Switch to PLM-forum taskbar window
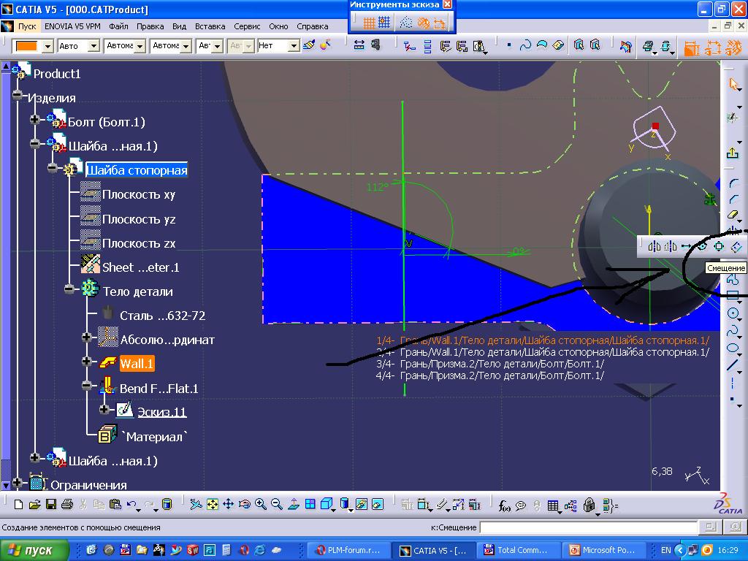The image size is (748, 561). coord(349,550)
